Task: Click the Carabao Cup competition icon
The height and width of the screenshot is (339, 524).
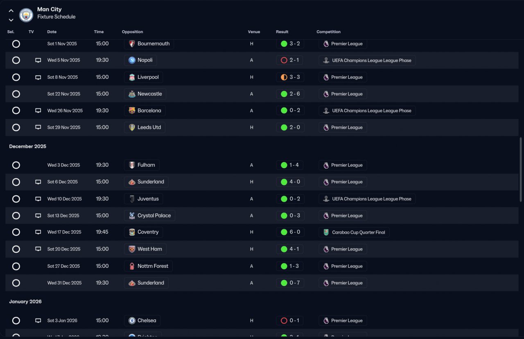Action: pyautogui.click(x=326, y=232)
